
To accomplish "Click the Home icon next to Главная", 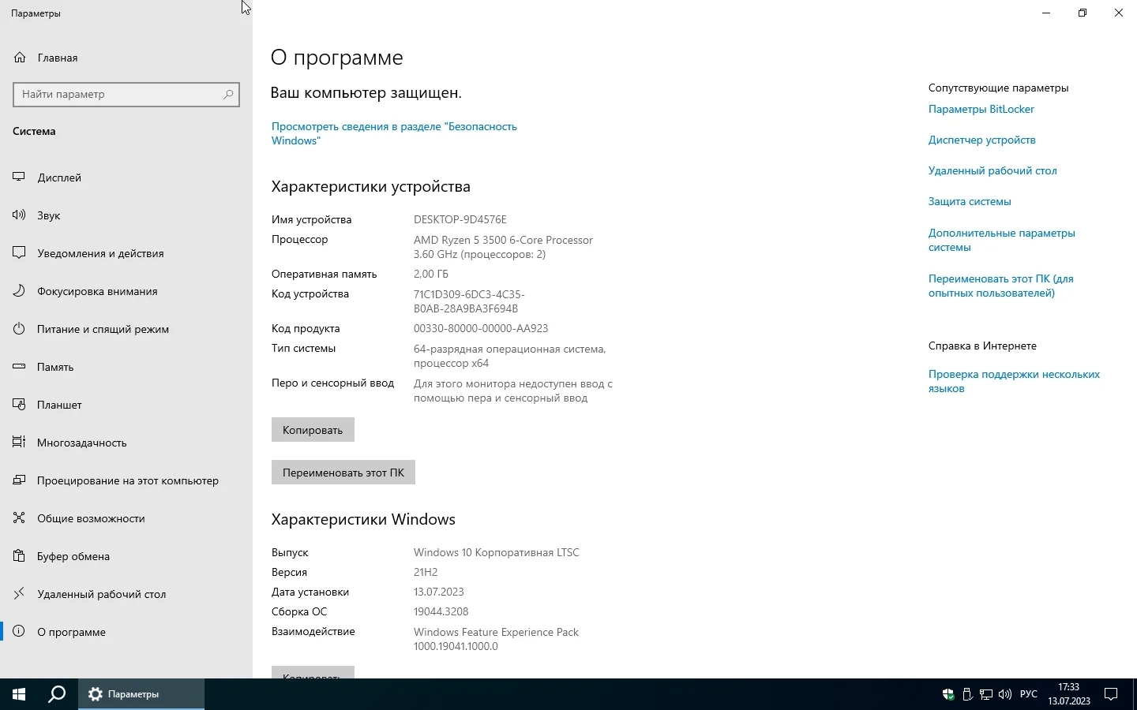I will pos(20,58).
